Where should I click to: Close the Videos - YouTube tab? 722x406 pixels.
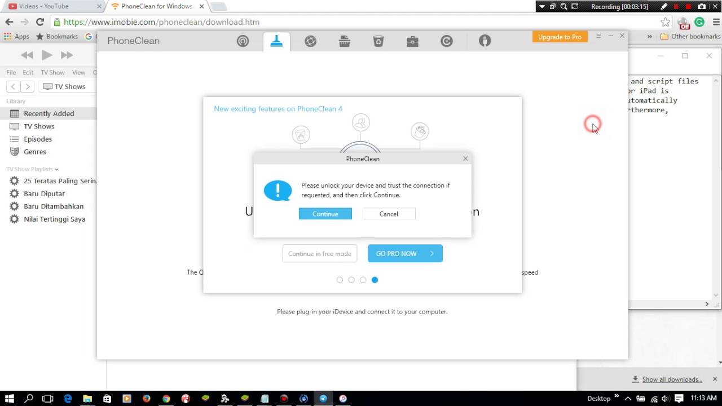point(99,6)
